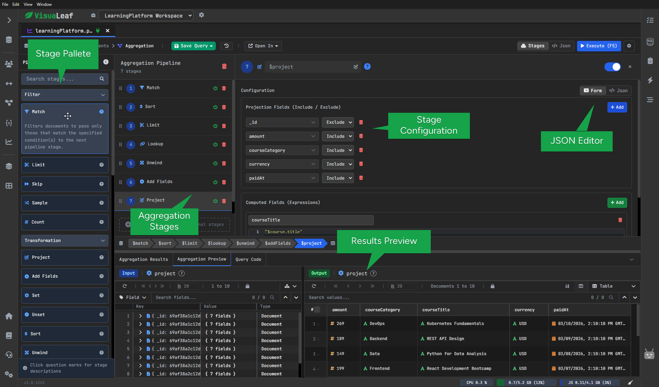Viewport: 659px width, 387px height.
Task: Open the Window menu
Action: (x=44, y=4)
